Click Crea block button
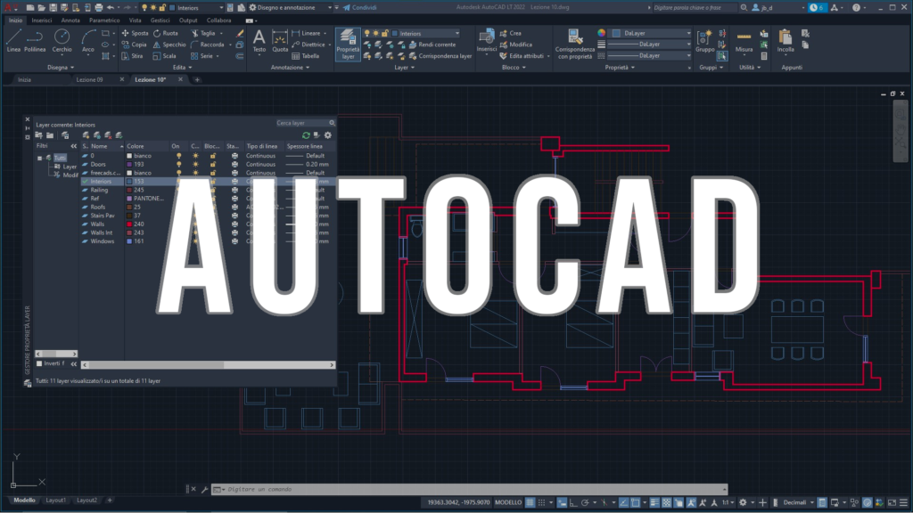Viewport: 913px width, 513px height. pyautogui.click(x=511, y=33)
